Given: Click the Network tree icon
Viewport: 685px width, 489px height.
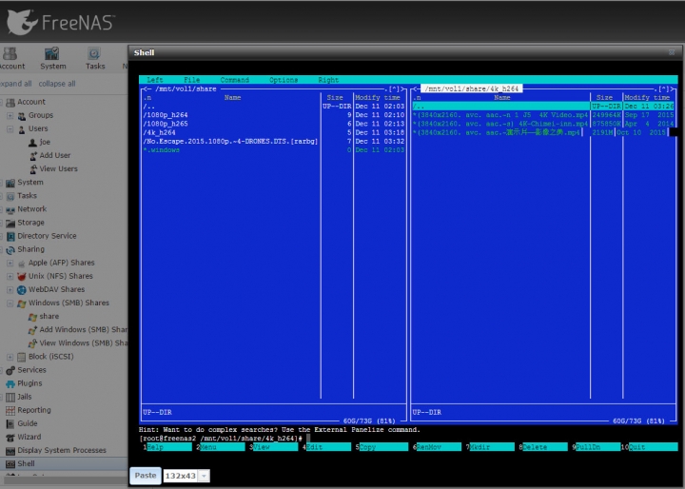Looking at the screenshot, I should [x=10, y=209].
